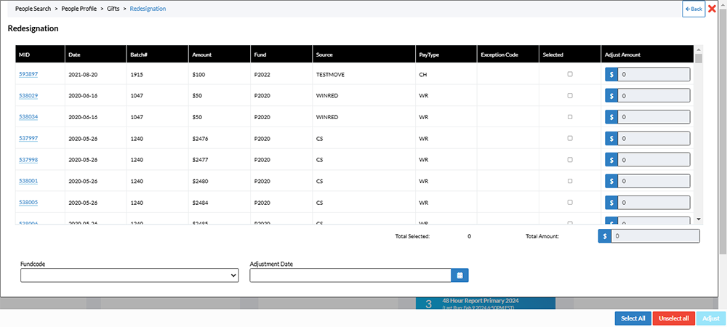Click the Adjustment Date input field
The image size is (727, 327).
tap(350, 275)
